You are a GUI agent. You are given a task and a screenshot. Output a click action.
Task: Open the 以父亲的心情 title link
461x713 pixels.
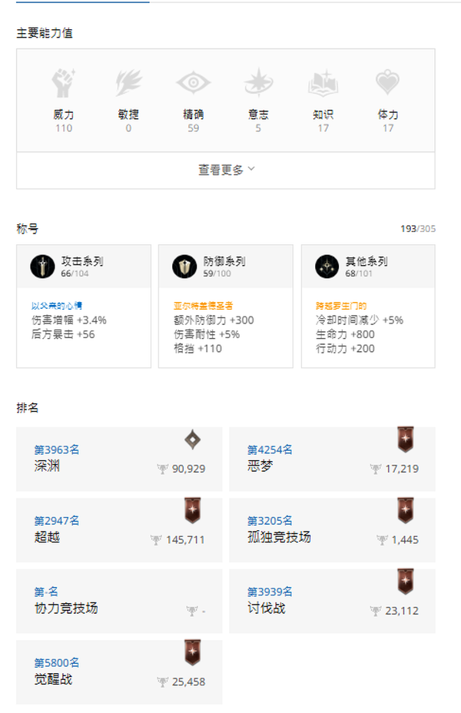(57, 306)
